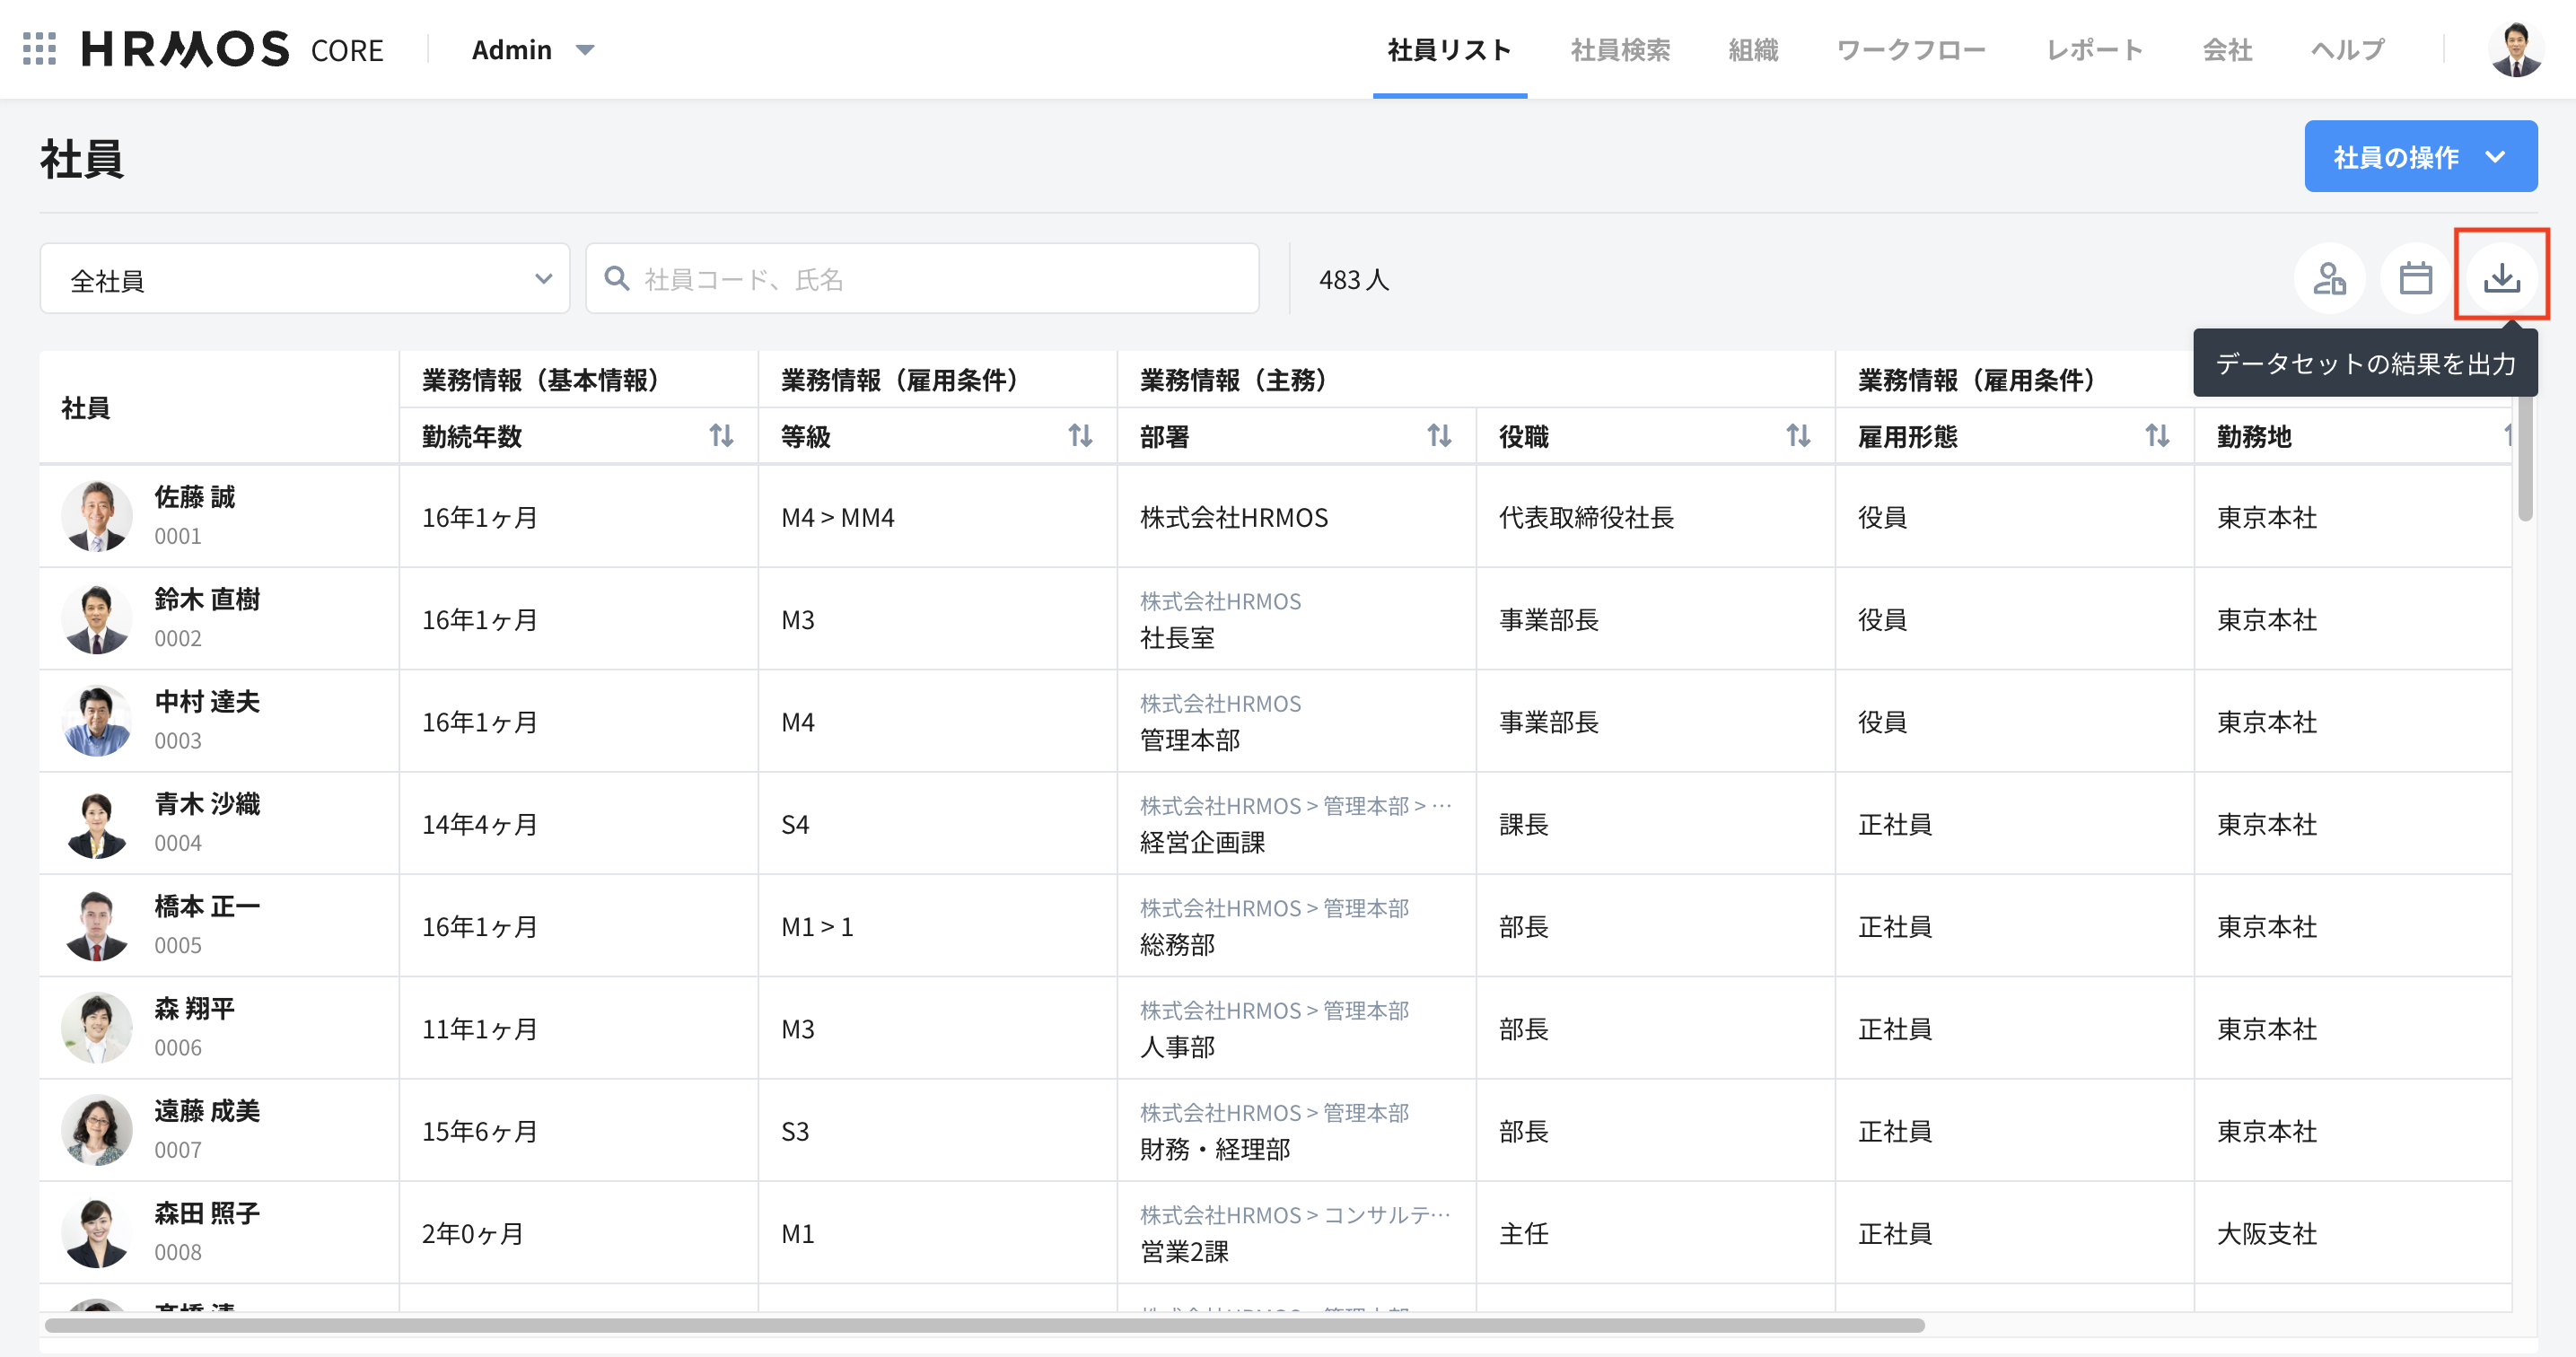
Task: Open the Admin role dropdown
Action: pyautogui.click(x=531, y=49)
